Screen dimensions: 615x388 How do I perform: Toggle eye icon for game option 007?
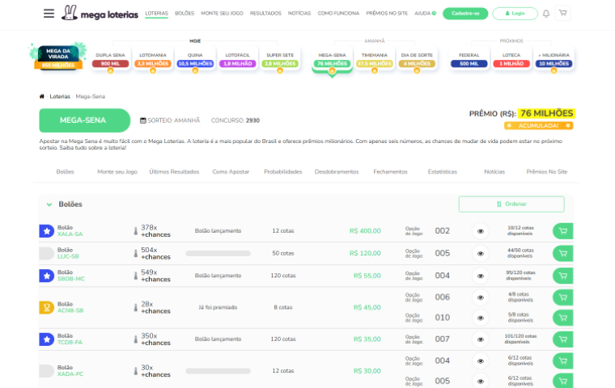pos(480,339)
